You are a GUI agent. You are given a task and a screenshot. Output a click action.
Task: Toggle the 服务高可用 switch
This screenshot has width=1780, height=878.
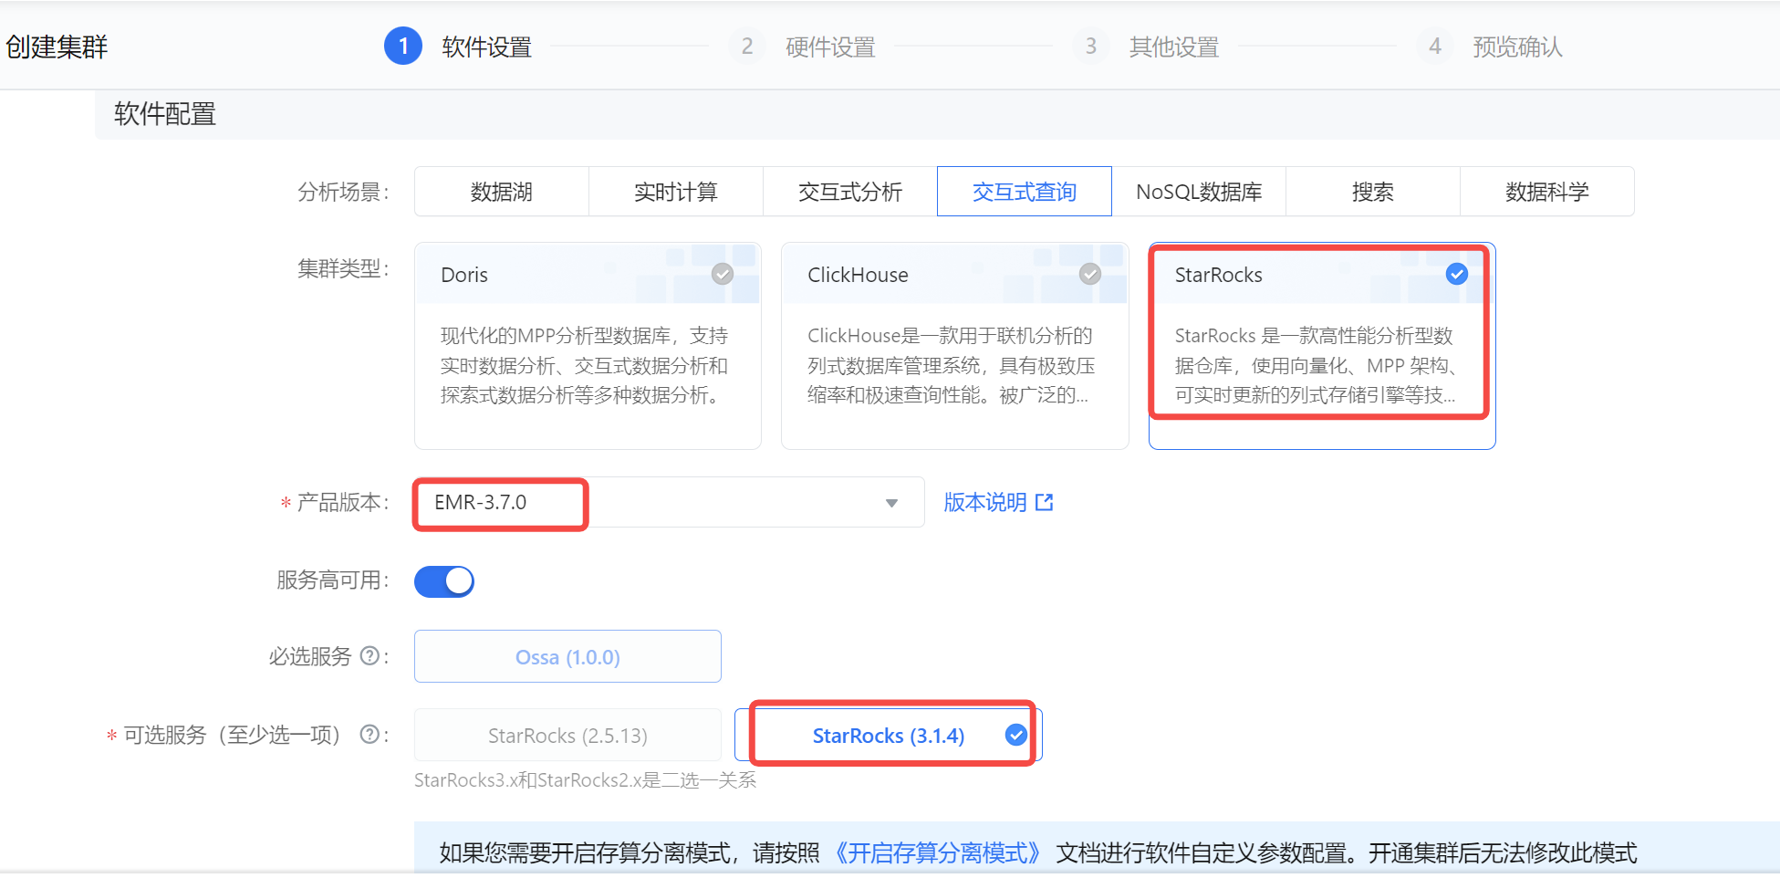[x=444, y=581]
